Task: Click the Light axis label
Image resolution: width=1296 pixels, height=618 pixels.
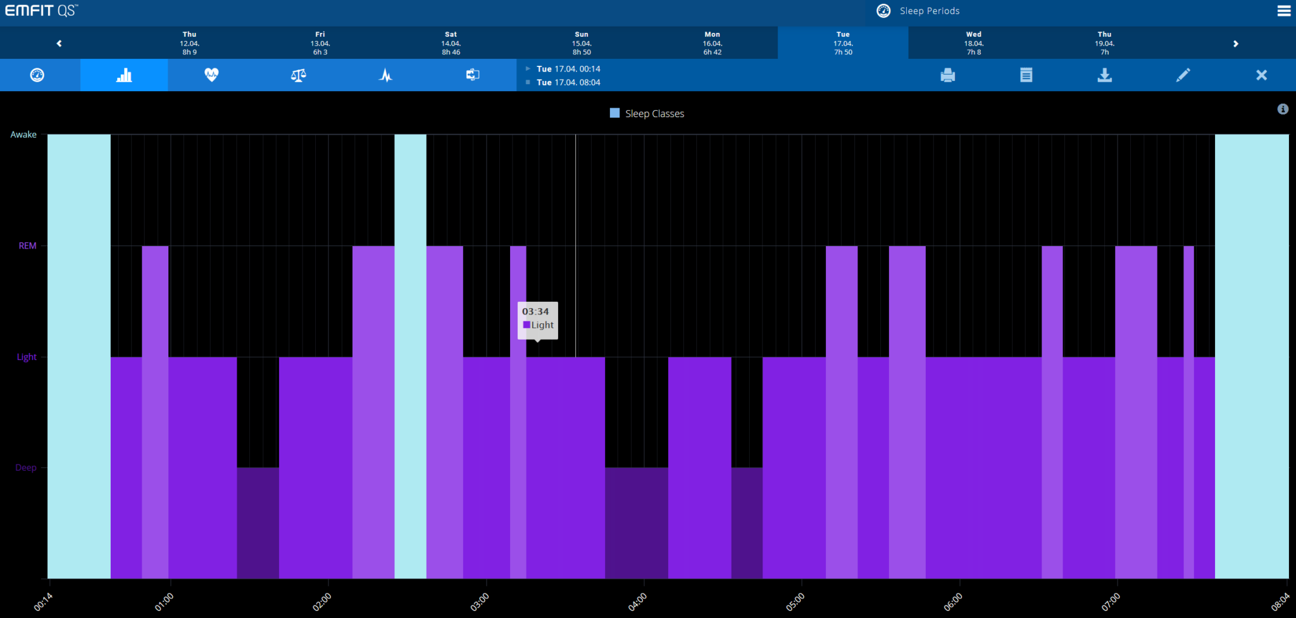Action: (x=27, y=357)
